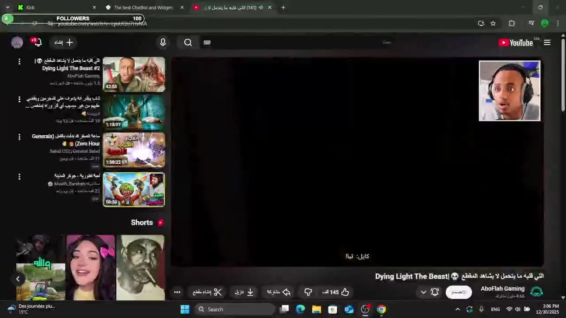Viewport: 566px width, 318px height.
Task: Open Dying Light The Beast #2 thumbnail
Action: 134,74
